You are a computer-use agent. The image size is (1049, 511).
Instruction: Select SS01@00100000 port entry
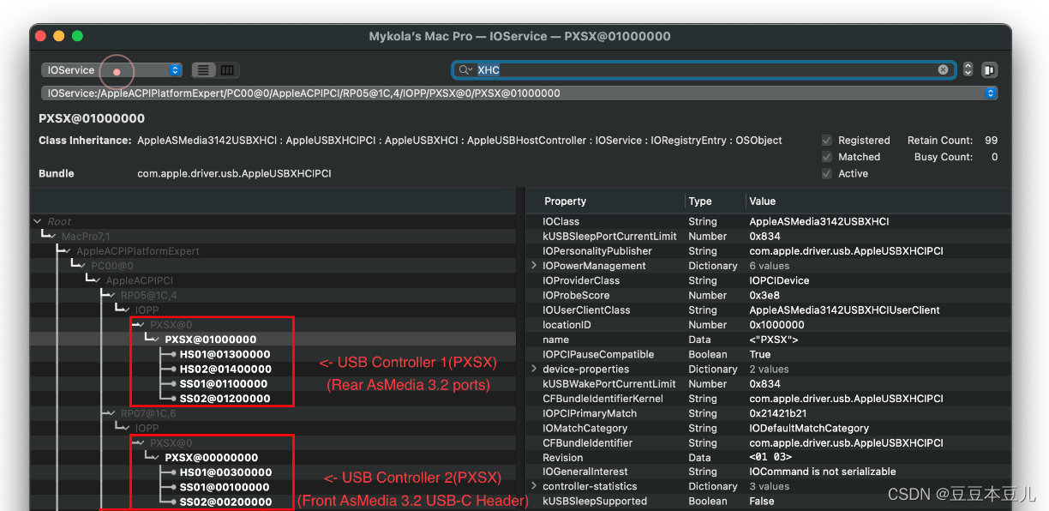225,487
